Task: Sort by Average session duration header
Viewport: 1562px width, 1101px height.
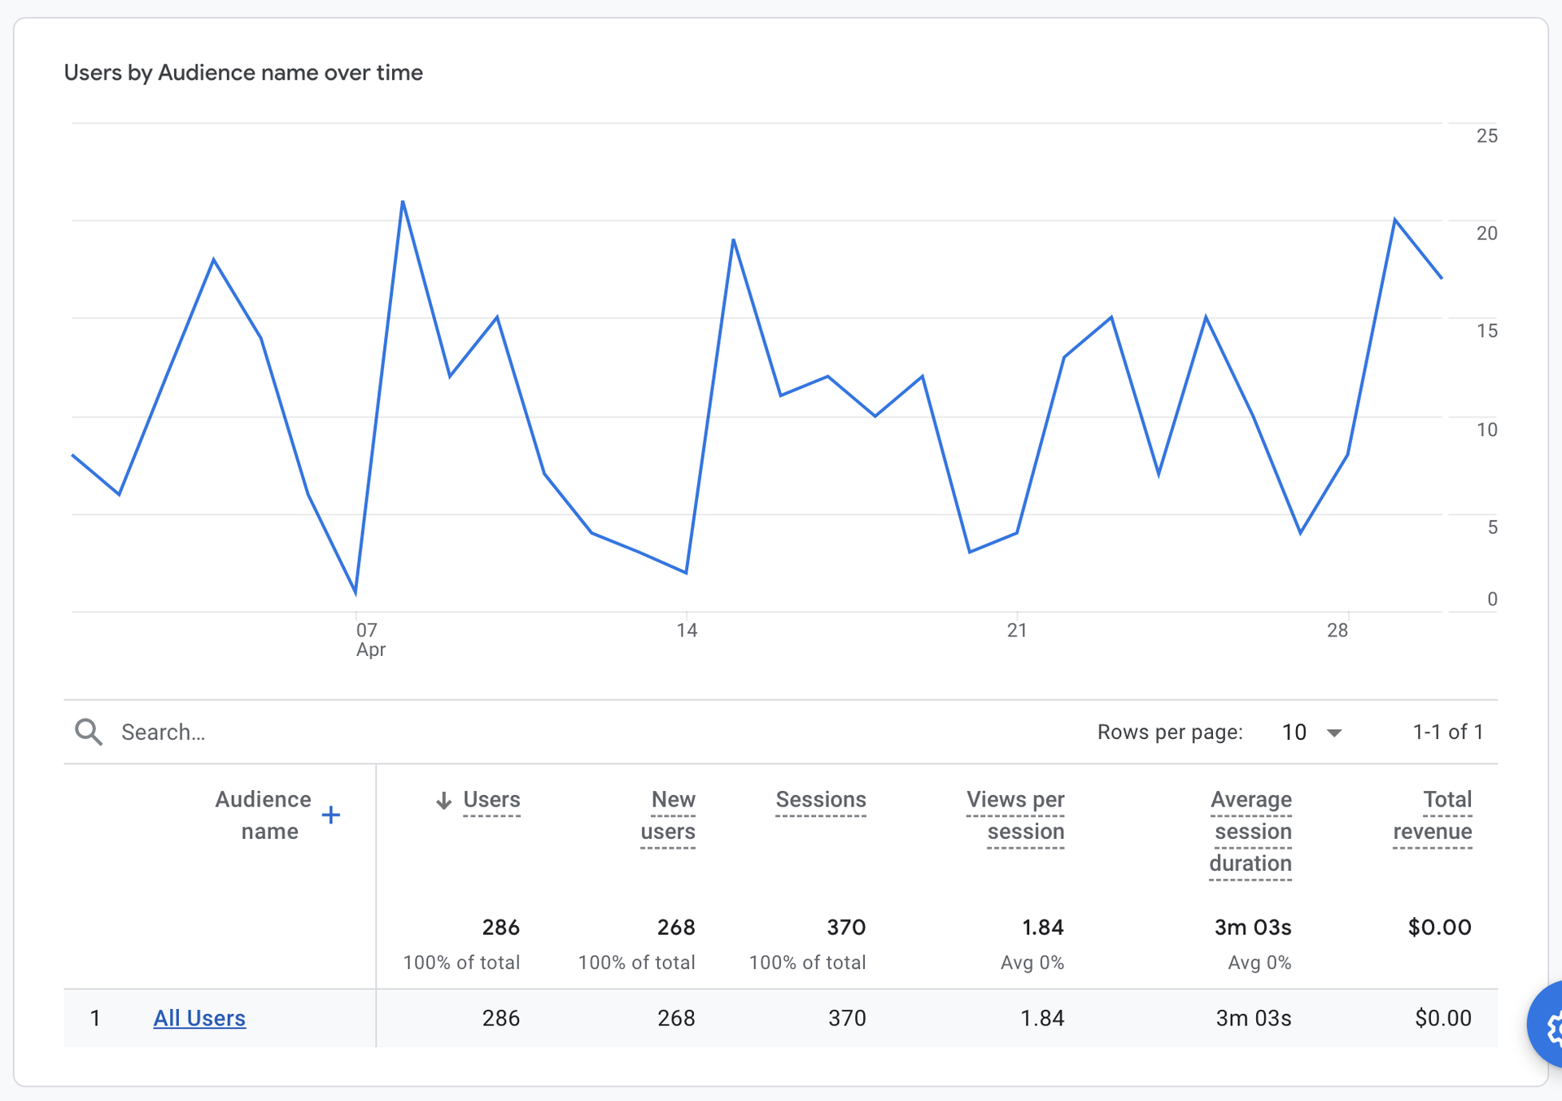Action: pos(1250,831)
